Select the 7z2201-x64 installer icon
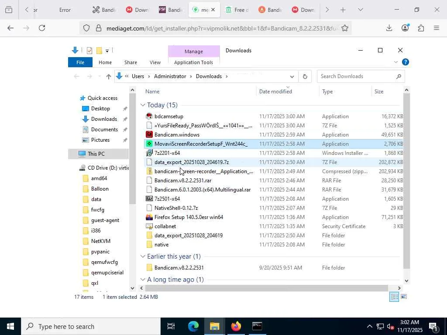The image size is (447, 335). (149, 153)
